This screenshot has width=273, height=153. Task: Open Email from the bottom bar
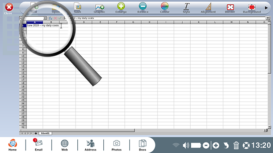pos(39,145)
